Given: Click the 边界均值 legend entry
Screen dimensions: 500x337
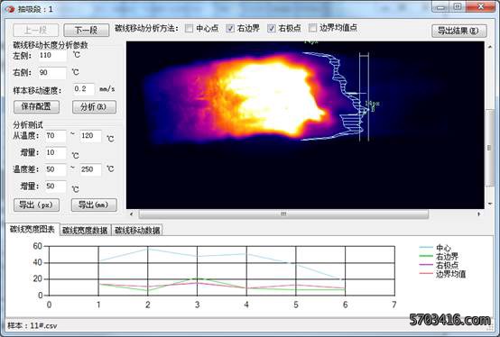Looking at the screenshot, I should click(442, 274).
